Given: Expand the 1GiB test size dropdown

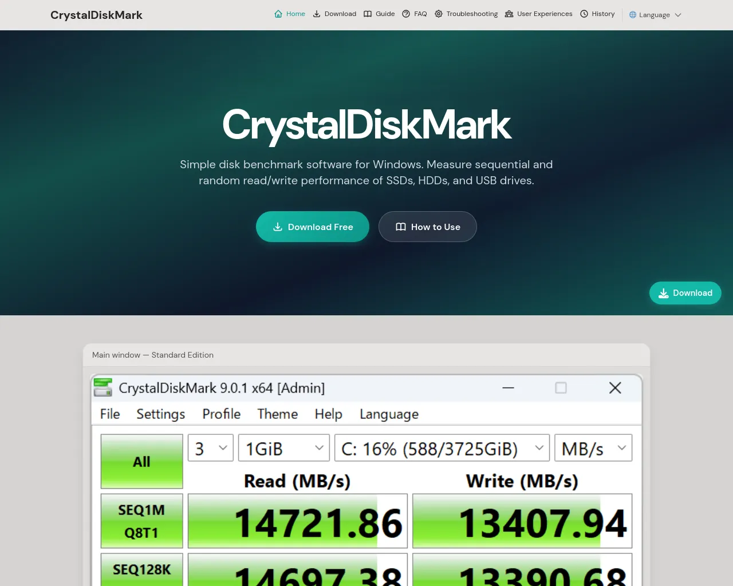Looking at the screenshot, I should click(284, 448).
